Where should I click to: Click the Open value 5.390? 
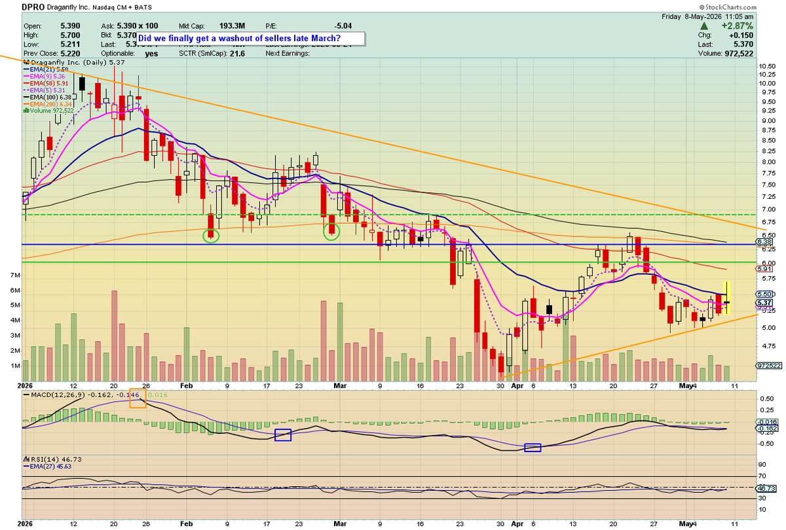[69, 26]
